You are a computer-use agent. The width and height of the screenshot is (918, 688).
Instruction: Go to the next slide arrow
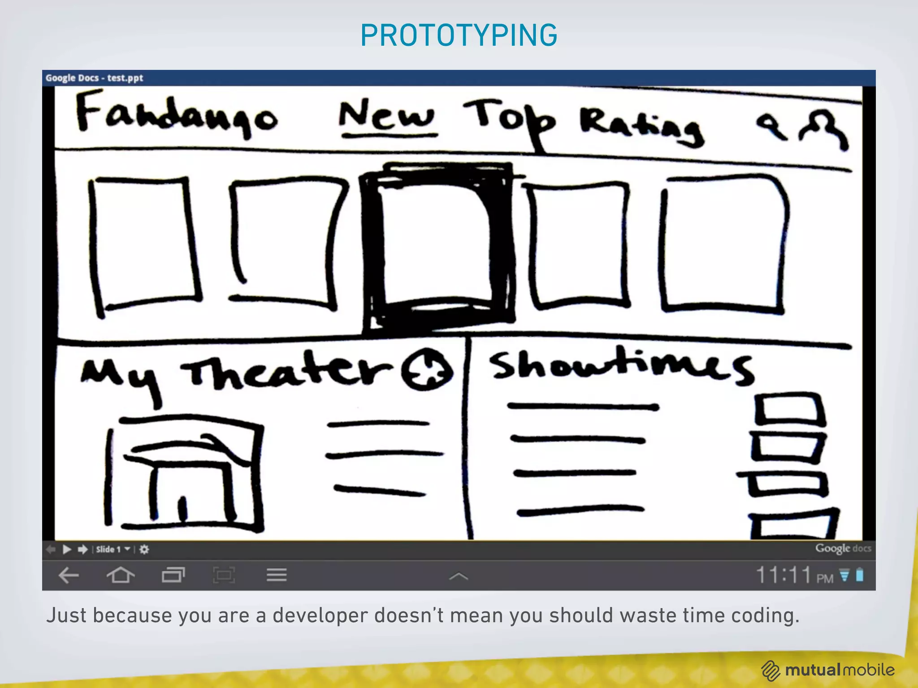pos(82,549)
